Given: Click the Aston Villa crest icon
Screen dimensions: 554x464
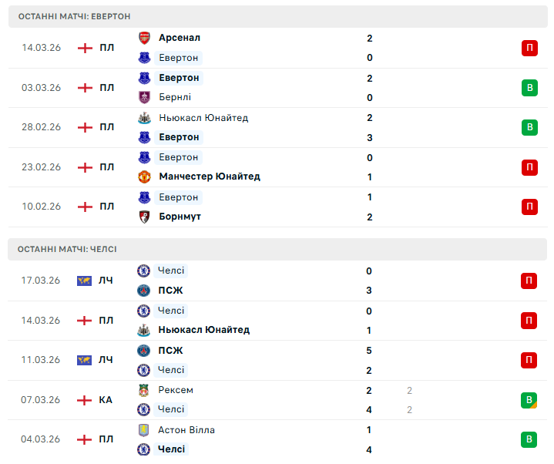Looking at the screenshot, I should click(x=143, y=430).
